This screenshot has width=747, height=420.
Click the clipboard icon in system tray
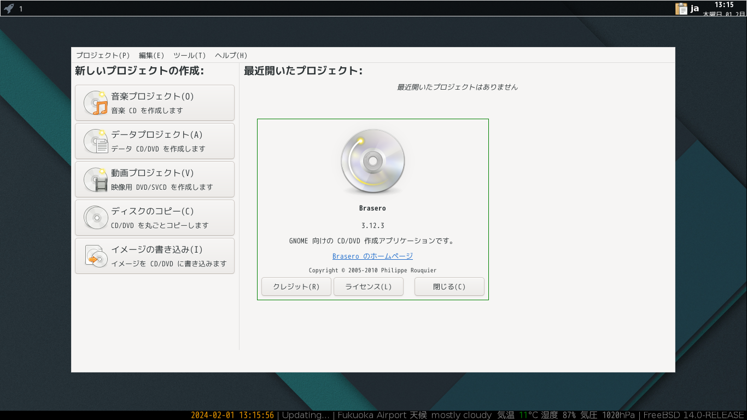coord(681,8)
